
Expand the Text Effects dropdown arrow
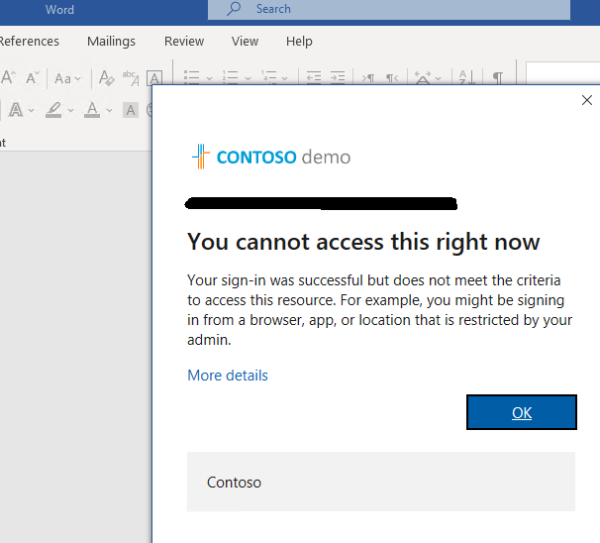tap(32, 111)
